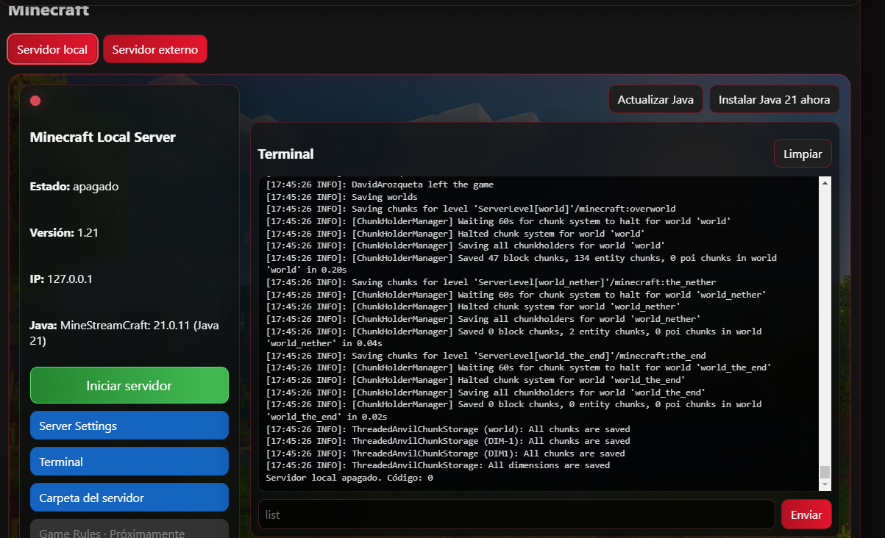Click the Java: MineStreamCraft 21.0.11 text
This screenshot has width=885, height=538.
tap(124, 333)
